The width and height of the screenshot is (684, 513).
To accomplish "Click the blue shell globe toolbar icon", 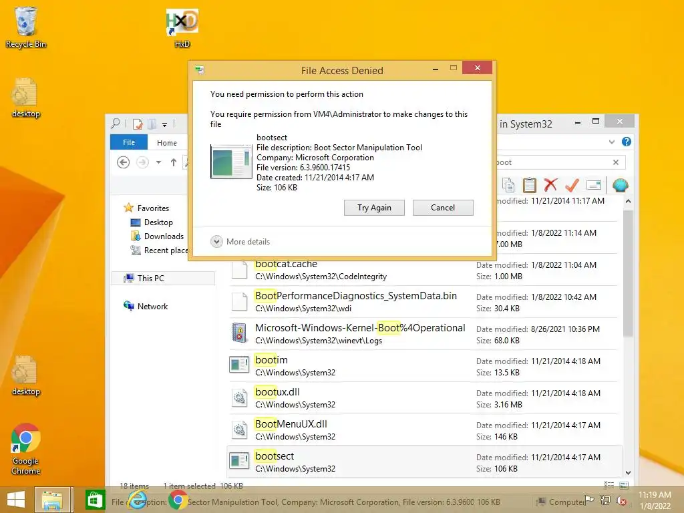I will click(620, 186).
